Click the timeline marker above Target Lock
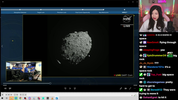The image size is (178, 100). tap(41, 10)
